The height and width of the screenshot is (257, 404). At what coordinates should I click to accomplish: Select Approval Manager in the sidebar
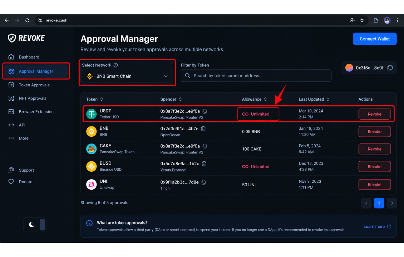click(36, 71)
